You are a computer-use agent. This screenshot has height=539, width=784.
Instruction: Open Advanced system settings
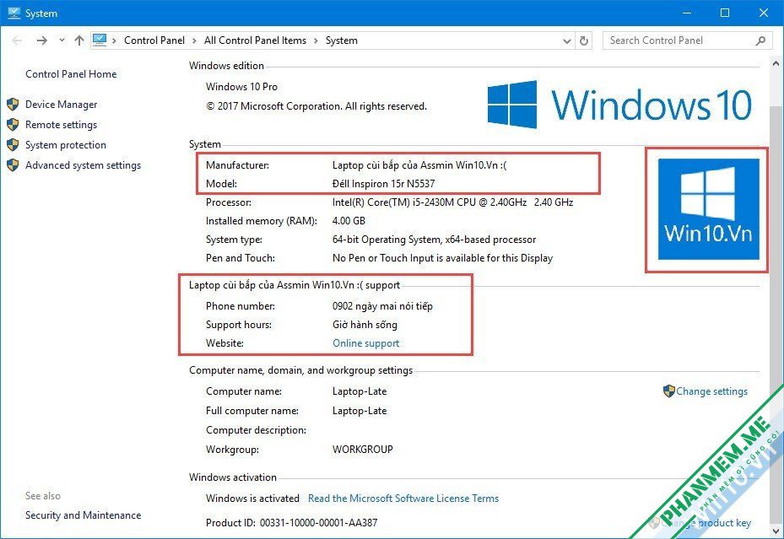click(x=83, y=165)
